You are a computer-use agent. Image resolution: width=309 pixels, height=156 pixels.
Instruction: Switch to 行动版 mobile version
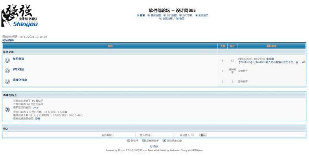154,146
